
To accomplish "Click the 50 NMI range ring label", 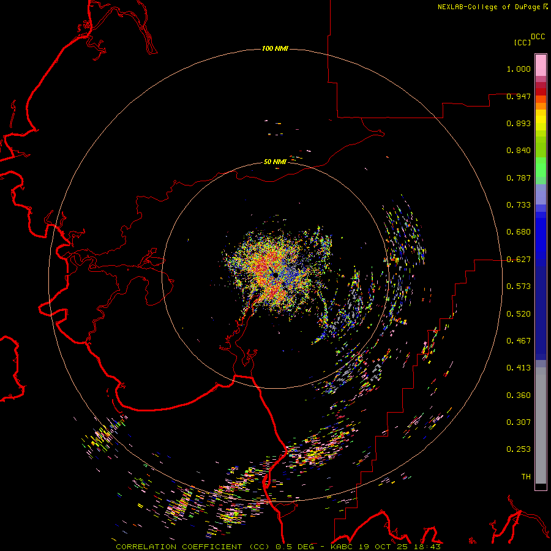I will pyautogui.click(x=275, y=162).
